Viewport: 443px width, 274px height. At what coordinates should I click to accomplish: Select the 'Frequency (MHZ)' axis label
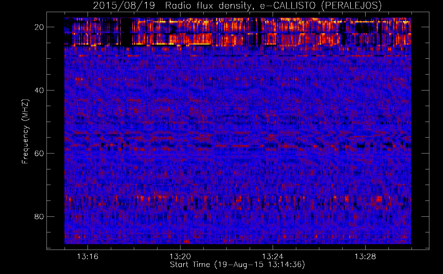(x=25, y=132)
